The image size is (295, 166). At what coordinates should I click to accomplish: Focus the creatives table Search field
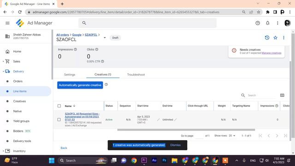coord(261,95)
